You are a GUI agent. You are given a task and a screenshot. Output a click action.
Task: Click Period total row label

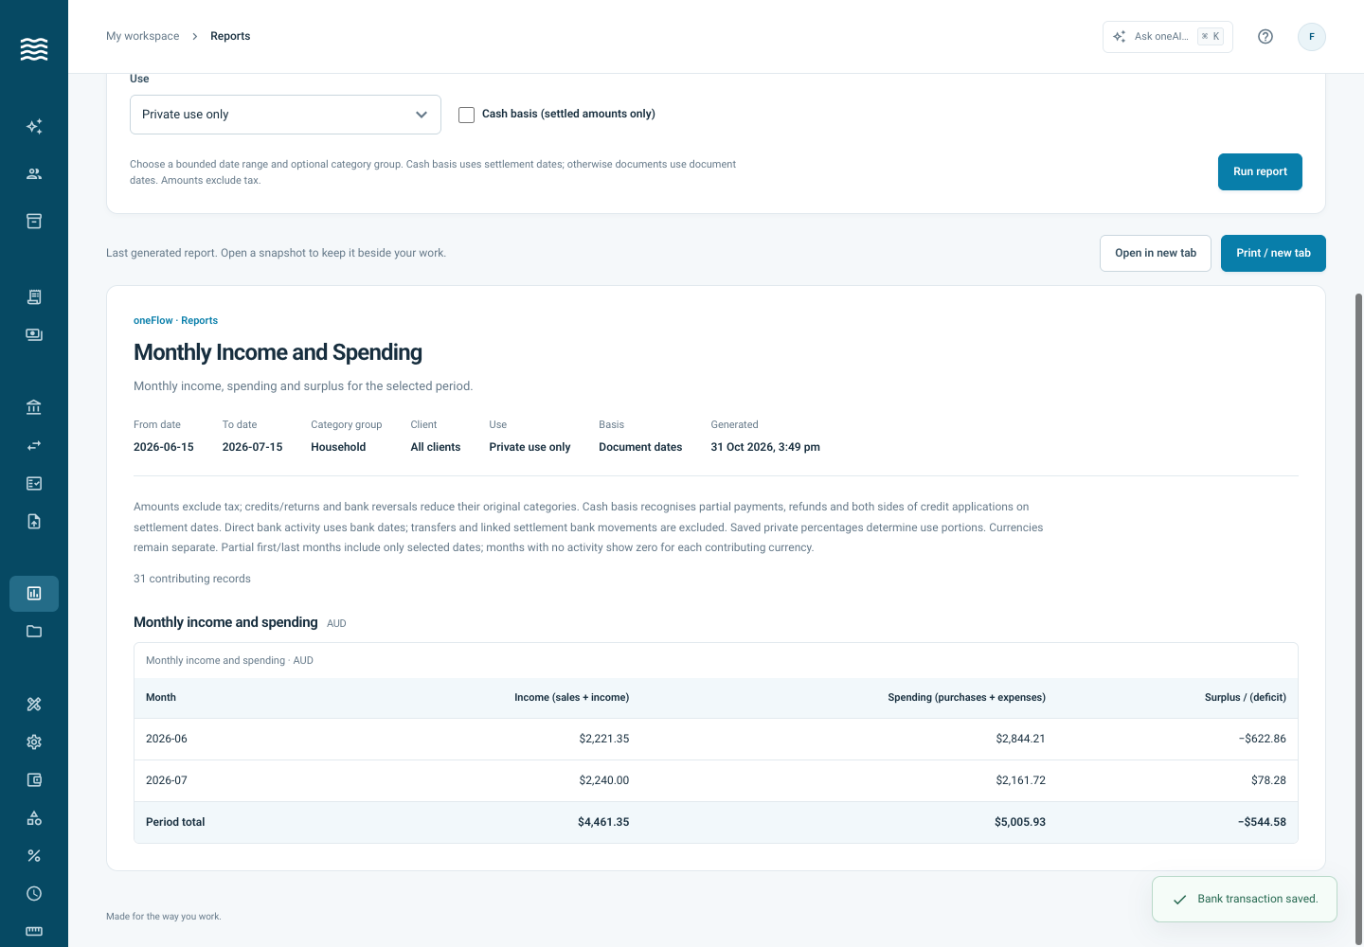coord(175,822)
